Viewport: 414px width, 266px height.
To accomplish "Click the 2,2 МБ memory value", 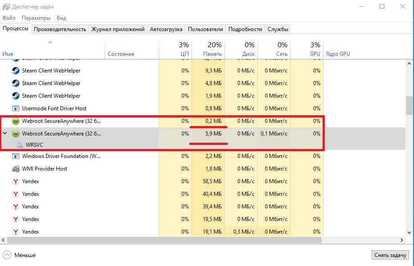I will (214, 156).
